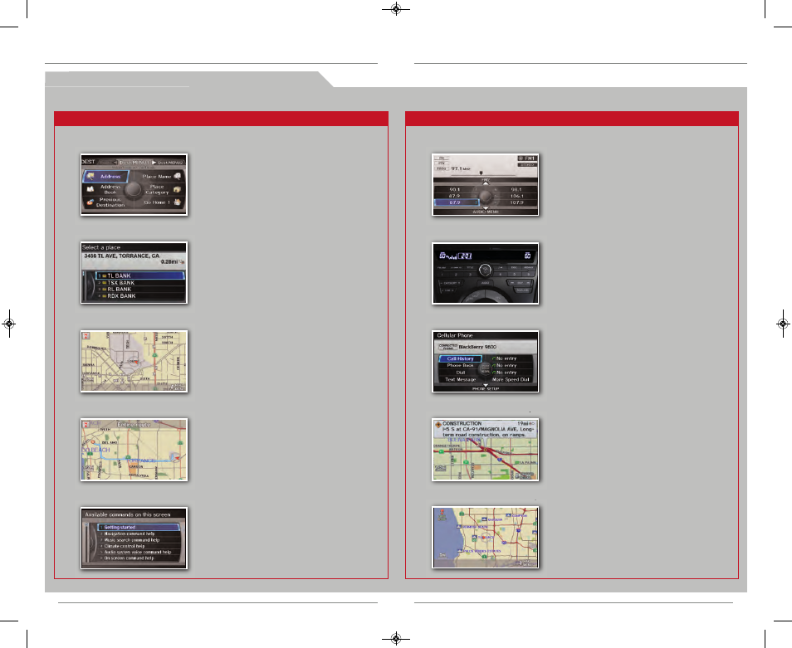Click the Address magnifier icon

pos(90,176)
